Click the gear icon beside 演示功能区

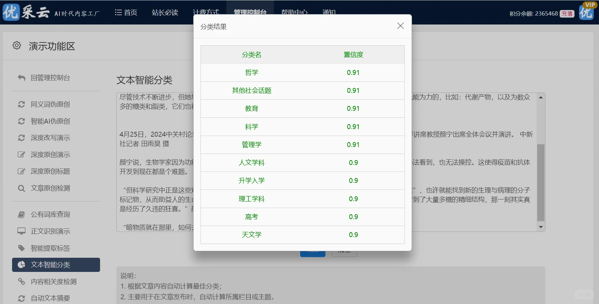(17, 45)
